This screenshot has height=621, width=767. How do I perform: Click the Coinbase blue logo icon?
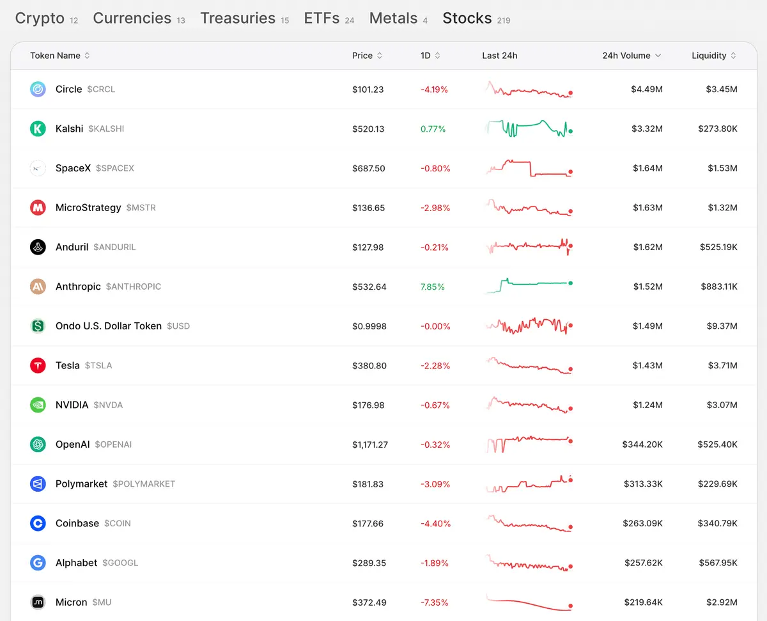click(x=38, y=523)
